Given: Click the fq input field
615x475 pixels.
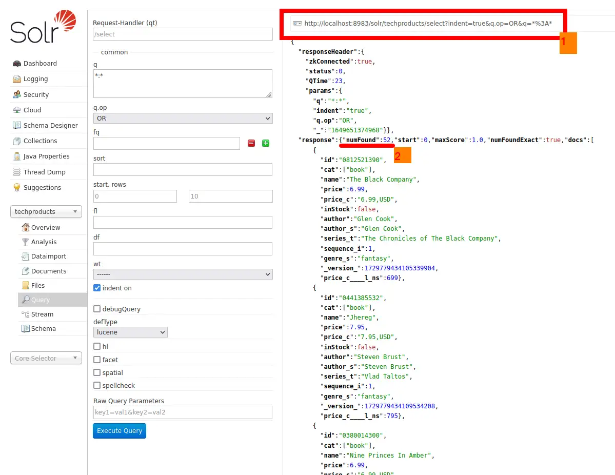Looking at the screenshot, I should tap(167, 143).
